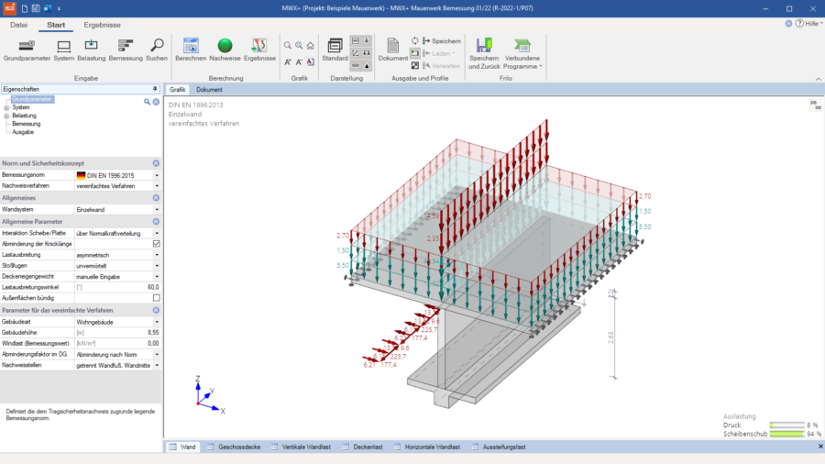
Task: Switch to the Dokument view tab
Action: point(209,90)
